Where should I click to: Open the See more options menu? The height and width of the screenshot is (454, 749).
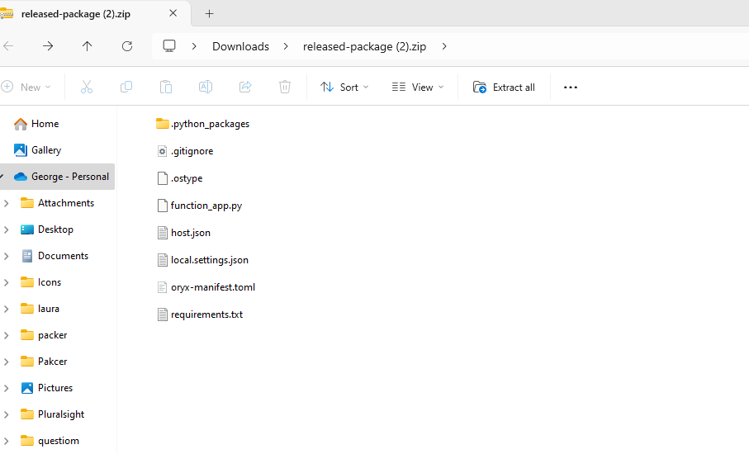[571, 87]
